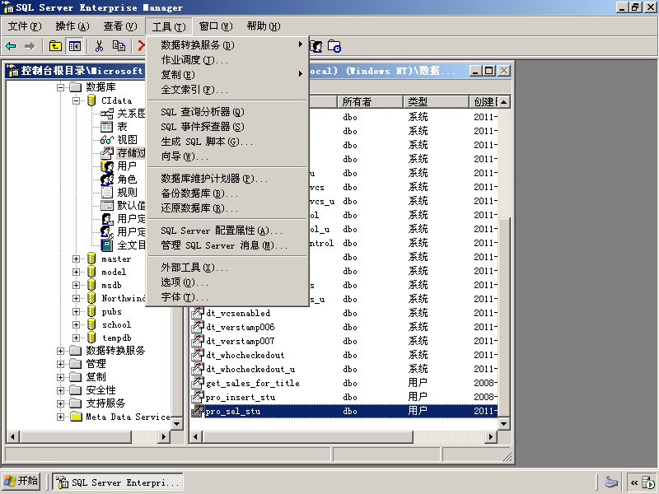659x494 pixels.
Task: Choose SQL 查询分析器 from Tools menu
Action: [227, 112]
